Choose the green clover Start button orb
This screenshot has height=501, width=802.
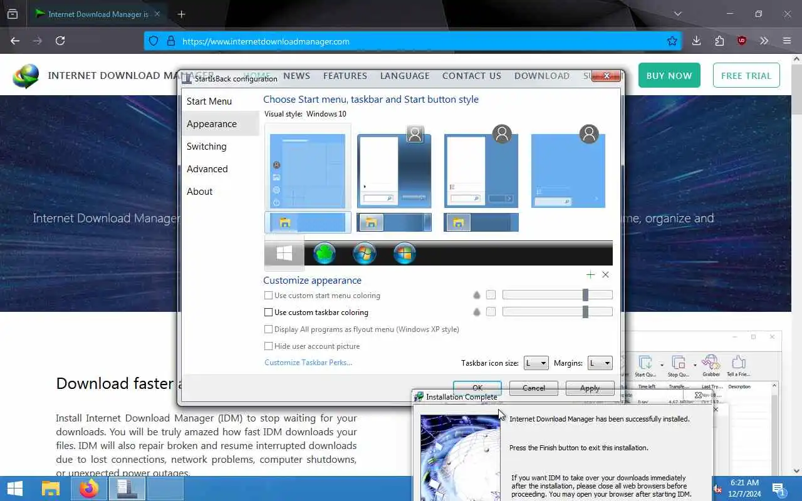(325, 253)
